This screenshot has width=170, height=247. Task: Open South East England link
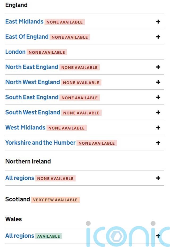32,97
